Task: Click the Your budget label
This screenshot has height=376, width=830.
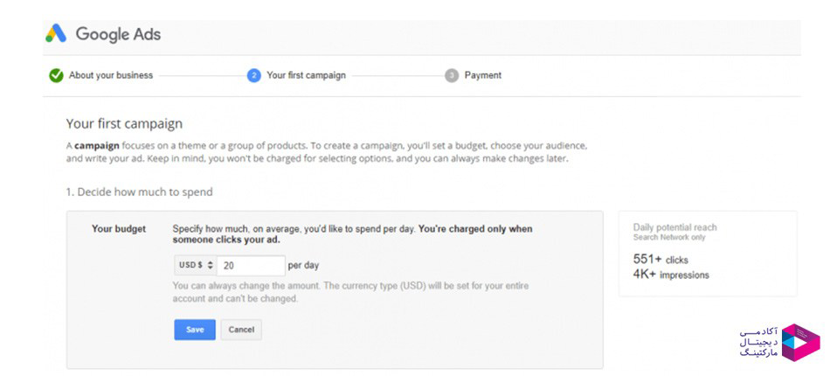Action: [119, 229]
